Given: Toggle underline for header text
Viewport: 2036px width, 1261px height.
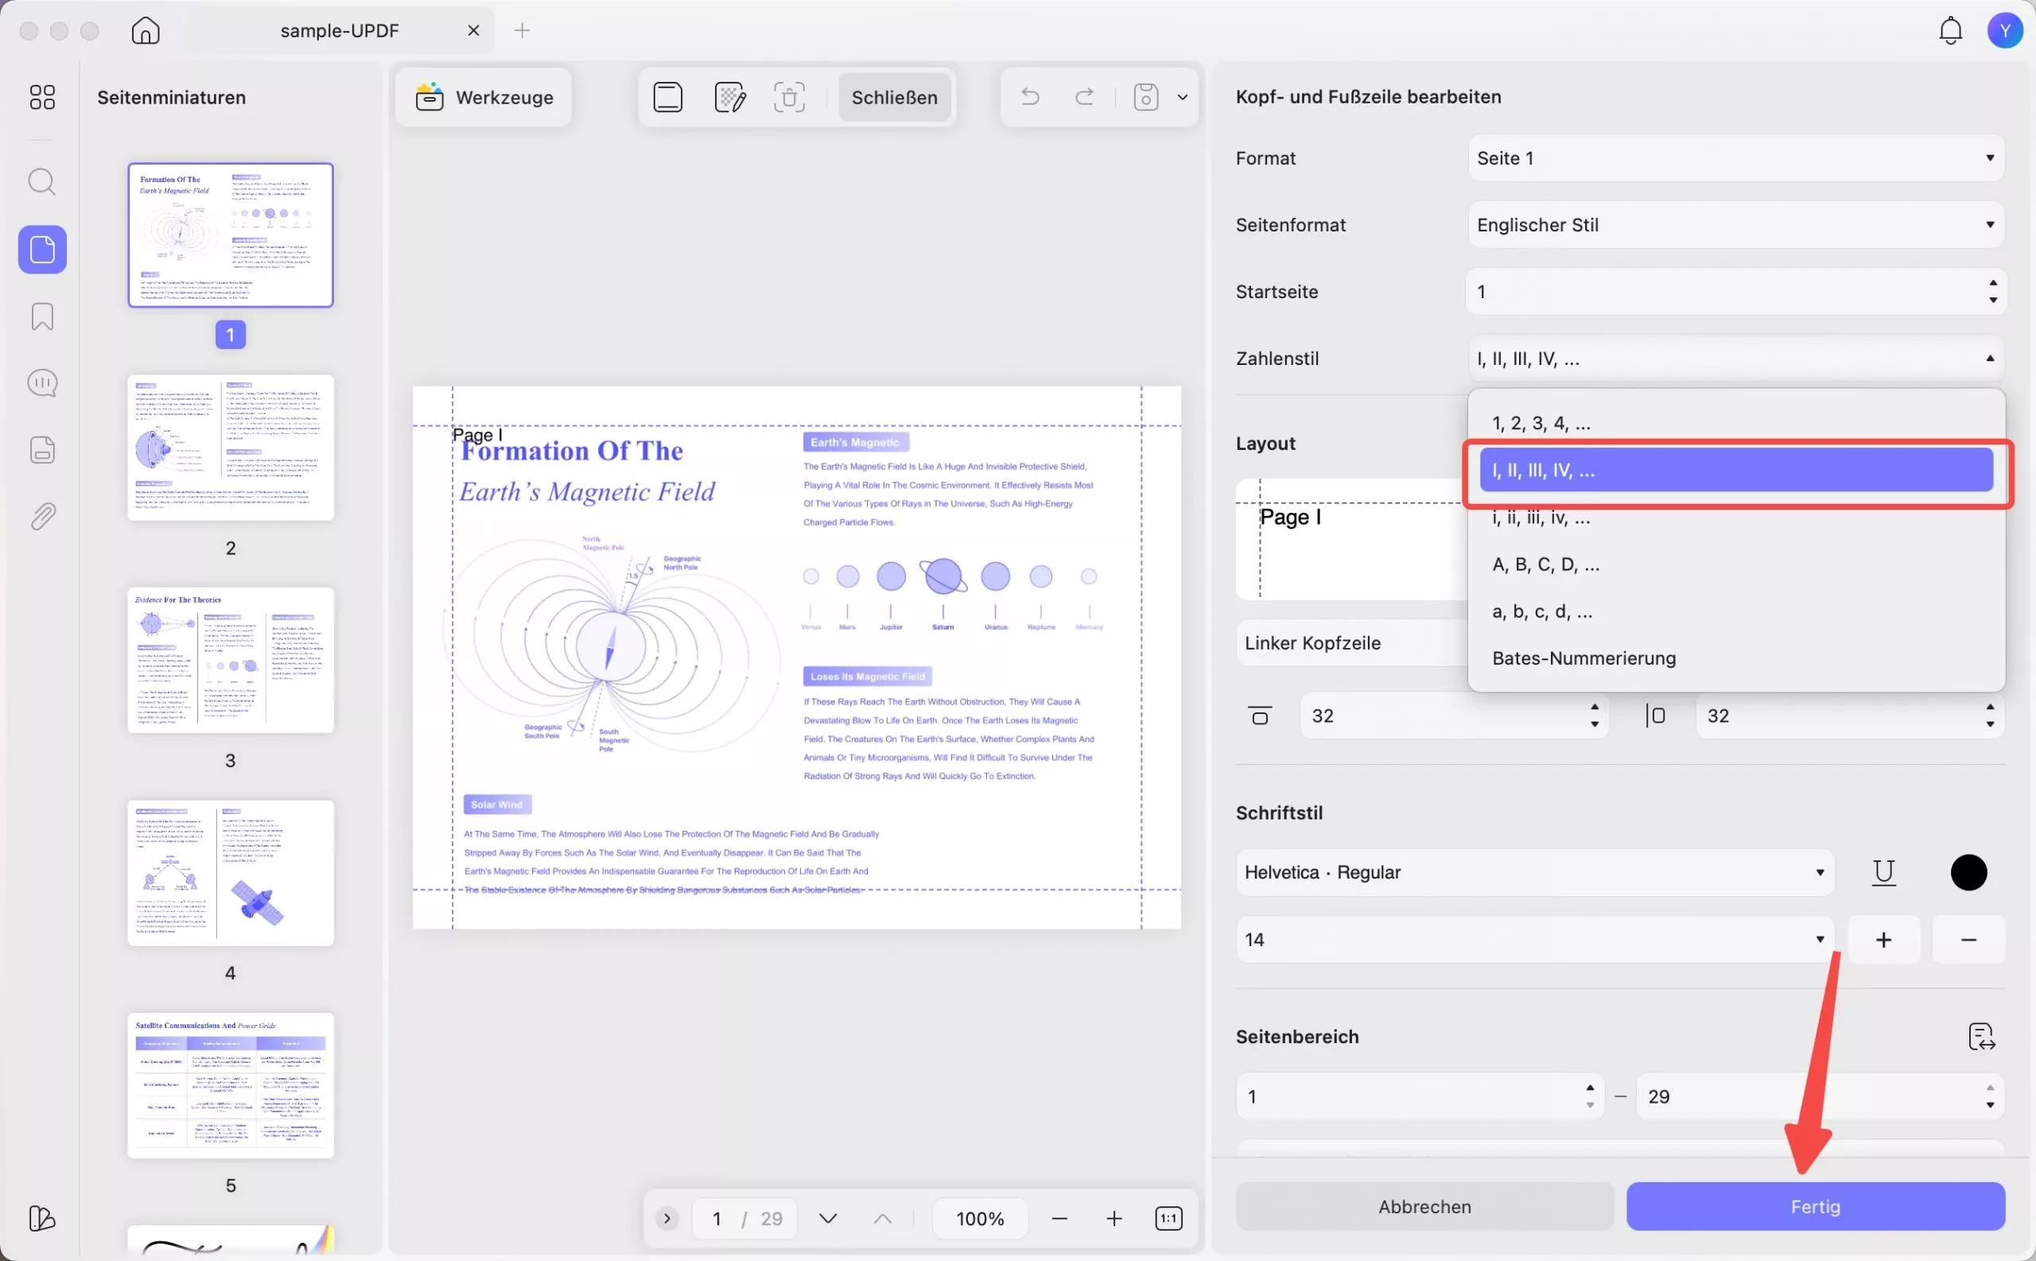Looking at the screenshot, I should coord(1883,872).
